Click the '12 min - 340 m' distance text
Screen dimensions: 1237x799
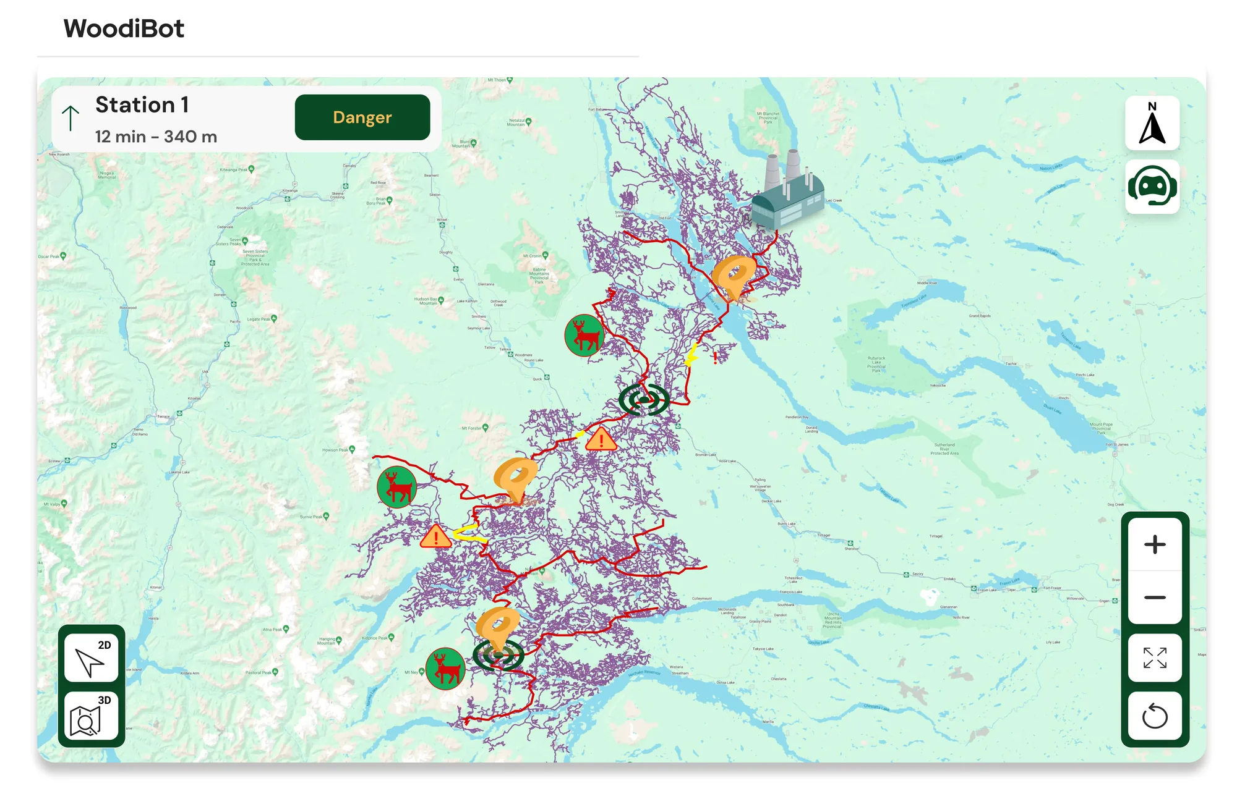[x=156, y=137]
